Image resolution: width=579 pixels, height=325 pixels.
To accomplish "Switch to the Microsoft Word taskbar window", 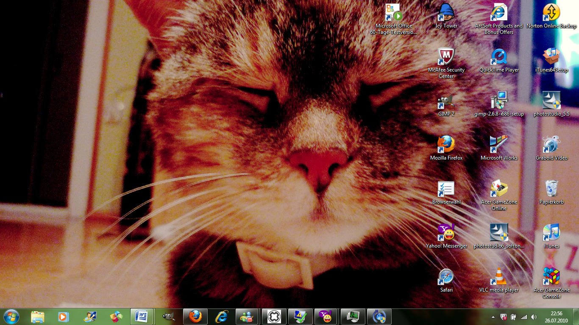I will click(x=142, y=317).
